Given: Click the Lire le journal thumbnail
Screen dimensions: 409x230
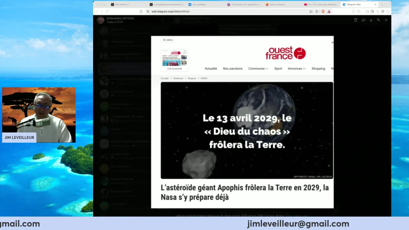Looking at the screenshot, I should (174, 60).
